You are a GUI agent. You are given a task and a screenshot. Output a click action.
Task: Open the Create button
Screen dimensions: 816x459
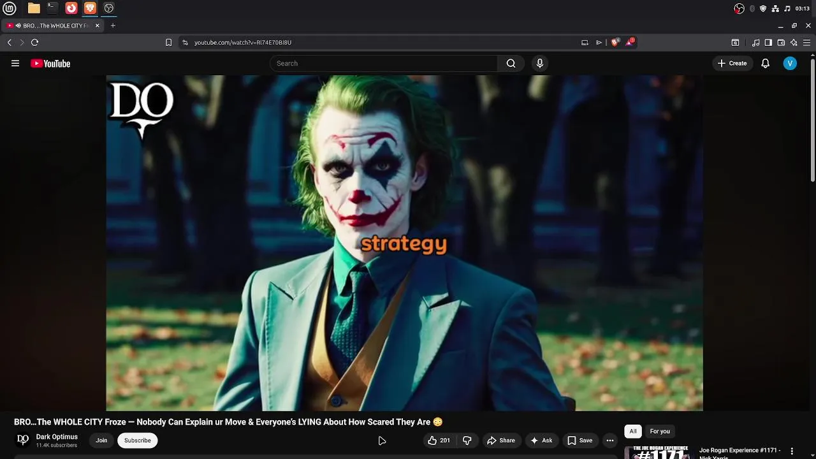(x=732, y=63)
